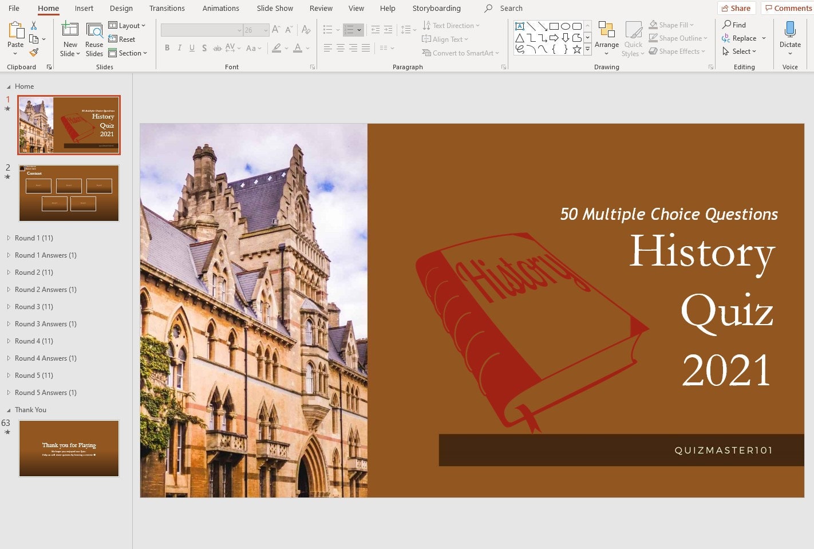Open the font size dropdown
This screenshot has width=814, height=549.
[x=264, y=30]
